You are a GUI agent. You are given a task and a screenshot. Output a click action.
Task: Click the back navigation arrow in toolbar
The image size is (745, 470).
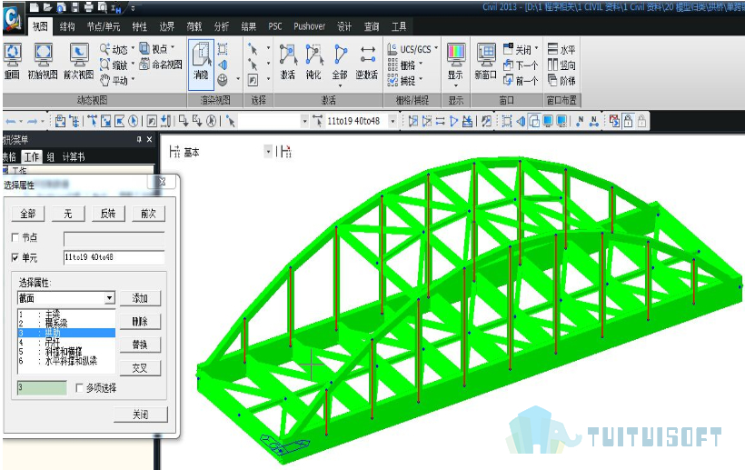(11, 122)
